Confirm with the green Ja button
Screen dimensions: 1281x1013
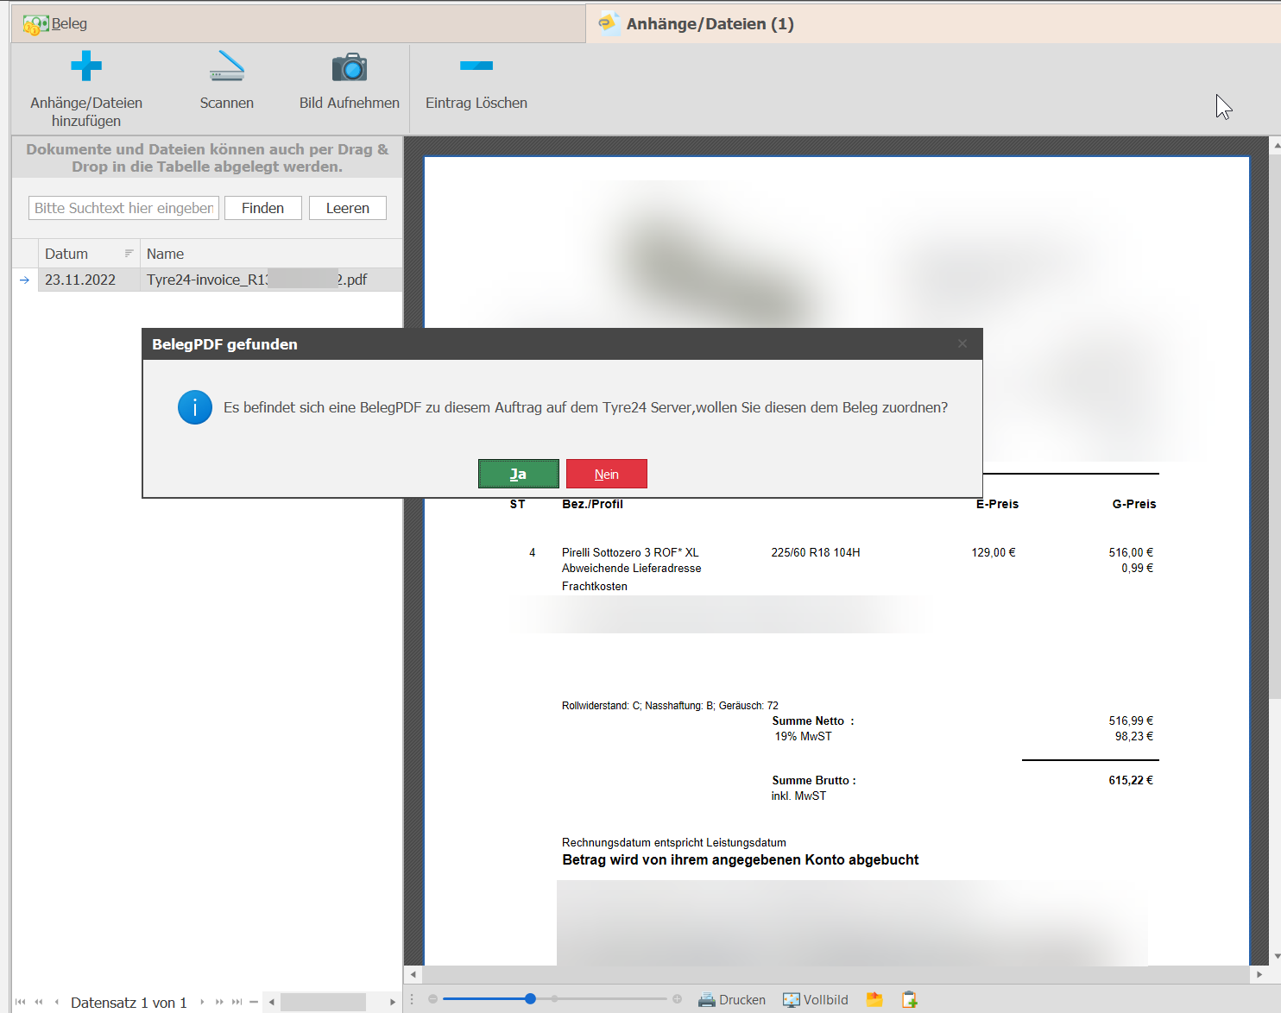pos(519,474)
